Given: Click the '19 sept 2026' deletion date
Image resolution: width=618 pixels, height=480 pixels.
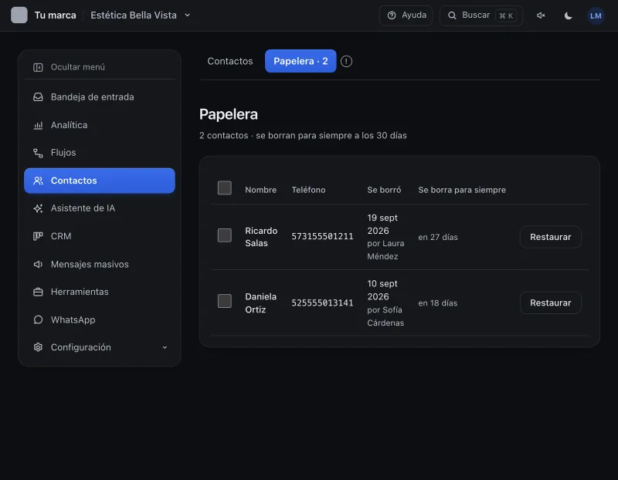Looking at the screenshot, I should click(382, 224).
